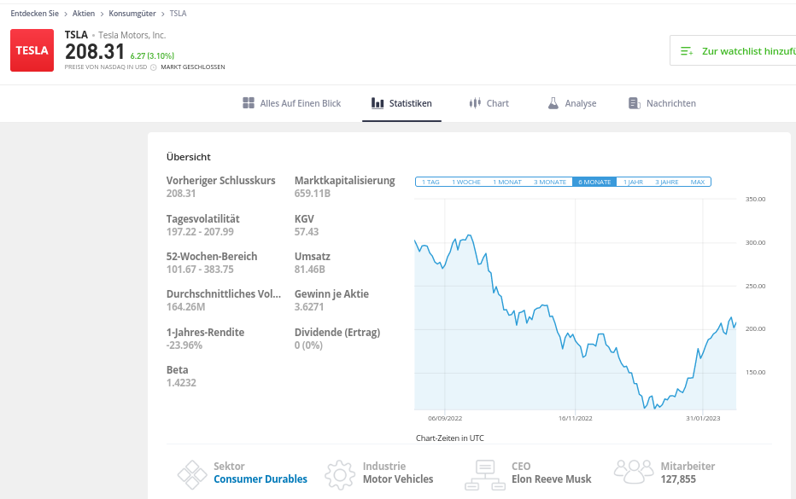The width and height of the screenshot is (796, 499).
Task: Click the watchlist add icon
Action: point(687,51)
